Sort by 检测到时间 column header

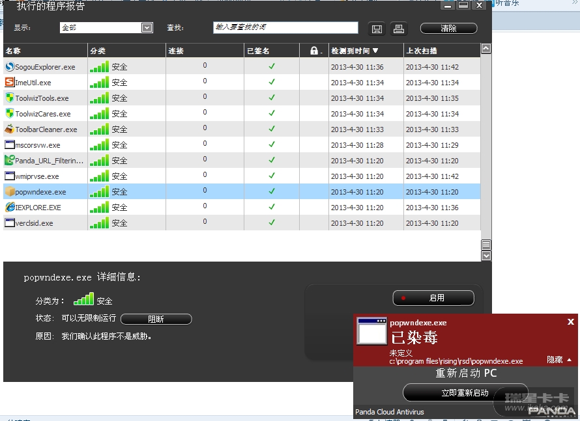click(x=366, y=51)
